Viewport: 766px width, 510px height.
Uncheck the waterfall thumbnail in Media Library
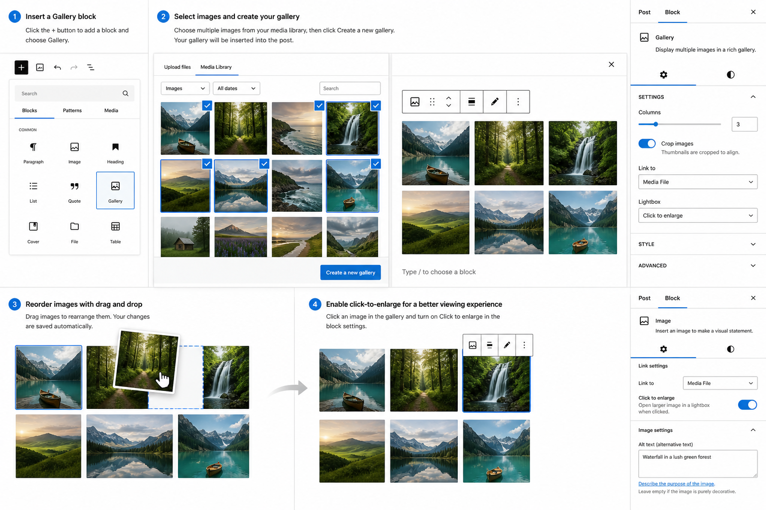pos(376,106)
